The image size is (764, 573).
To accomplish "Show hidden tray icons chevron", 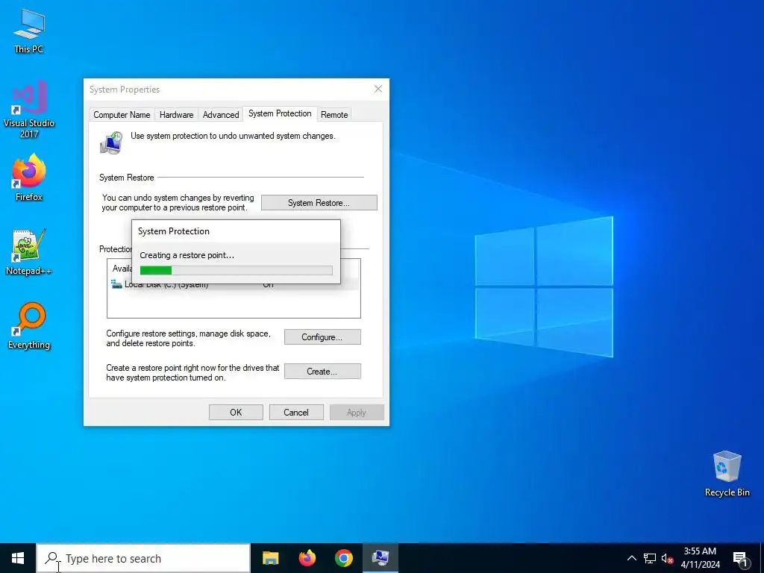I will click(631, 558).
